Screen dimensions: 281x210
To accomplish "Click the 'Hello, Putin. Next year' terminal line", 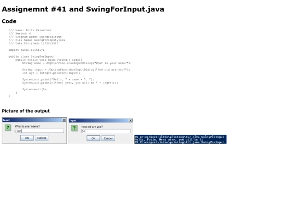I will pos(169,139).
